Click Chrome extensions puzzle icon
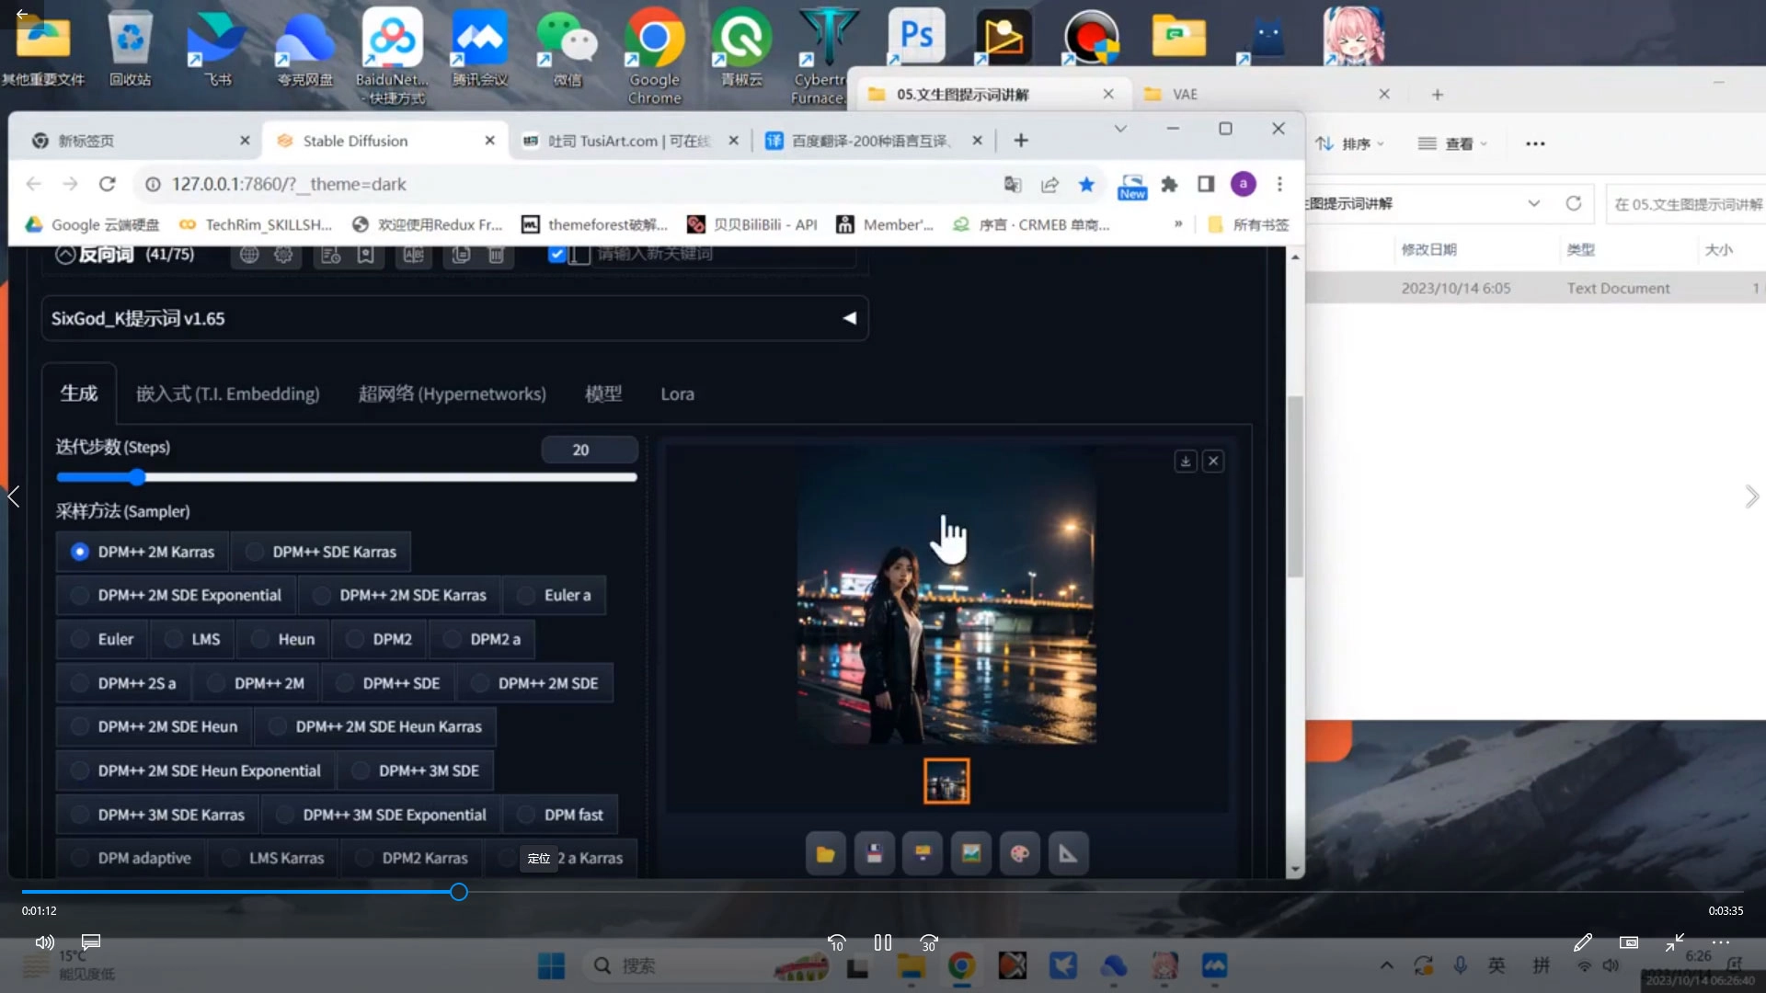This screenshot has height=993, width=1766. pos(1169,184)
